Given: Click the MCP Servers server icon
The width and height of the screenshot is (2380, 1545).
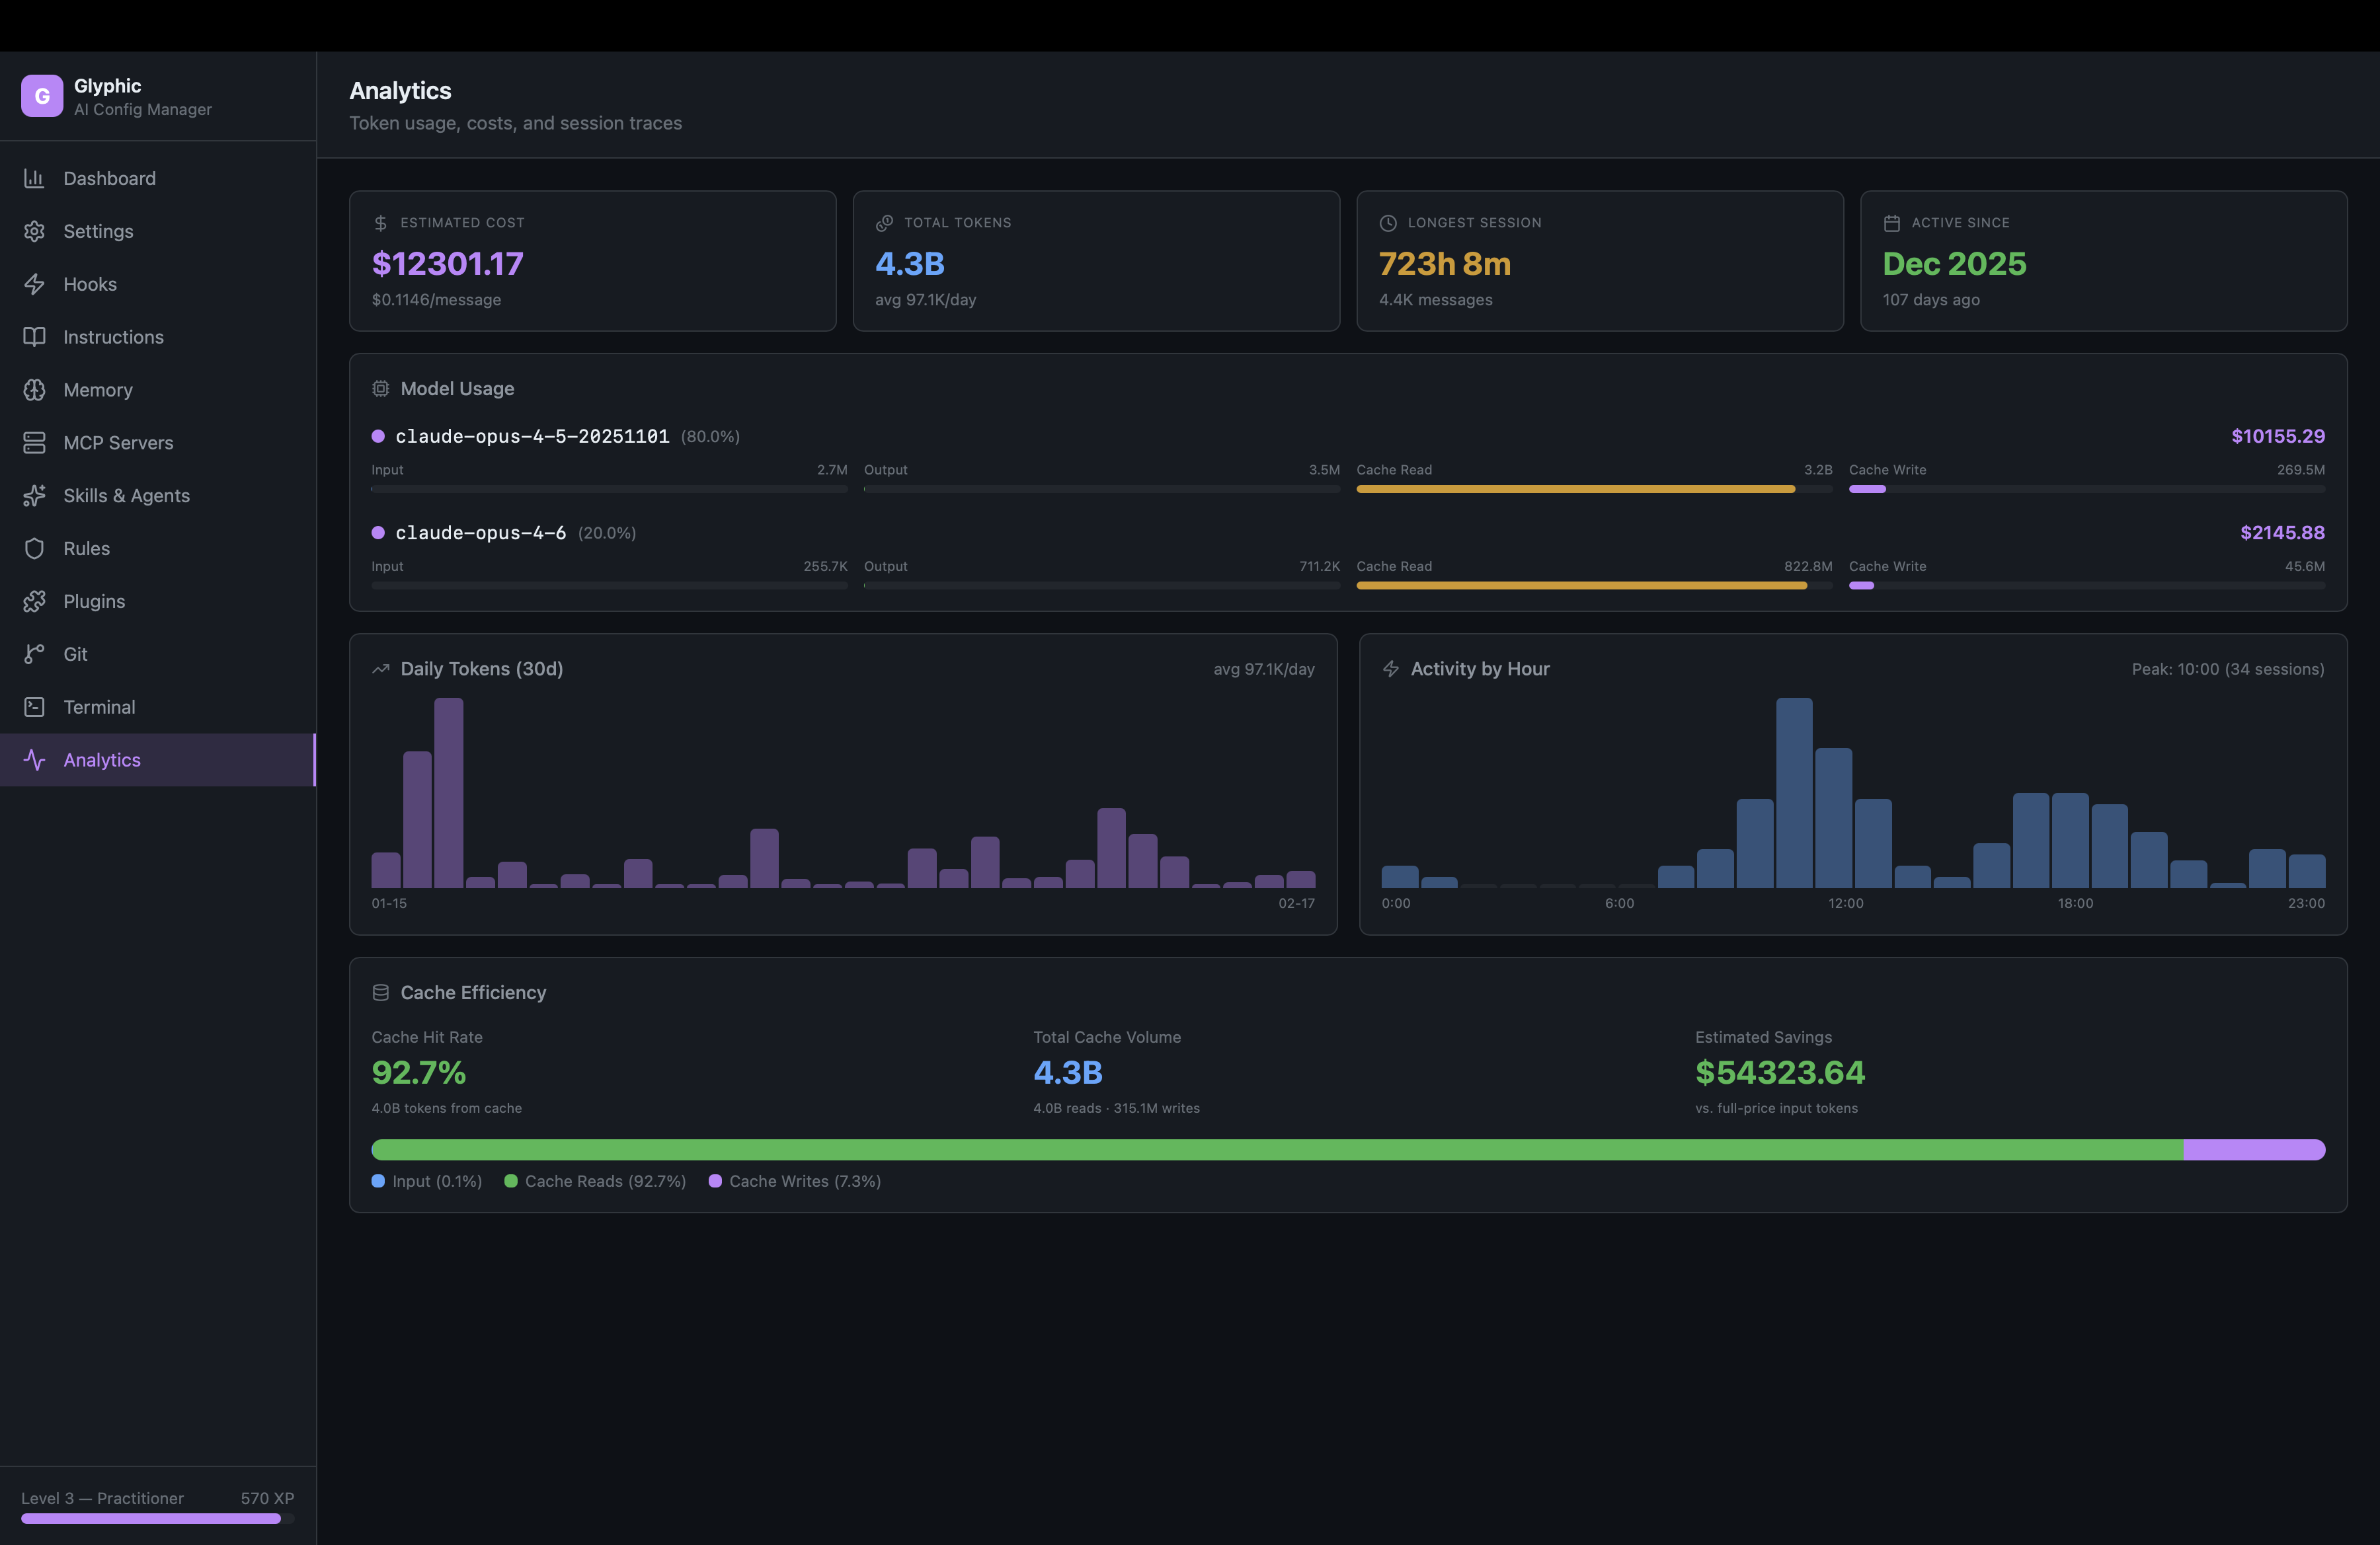Looking at the screenshot, I should pyautogui.click(x=34, y=441).
